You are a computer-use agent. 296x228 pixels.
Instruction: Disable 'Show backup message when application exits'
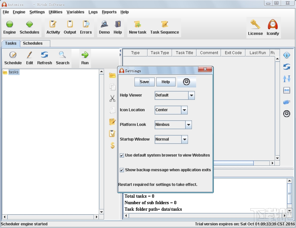(122, 170)
